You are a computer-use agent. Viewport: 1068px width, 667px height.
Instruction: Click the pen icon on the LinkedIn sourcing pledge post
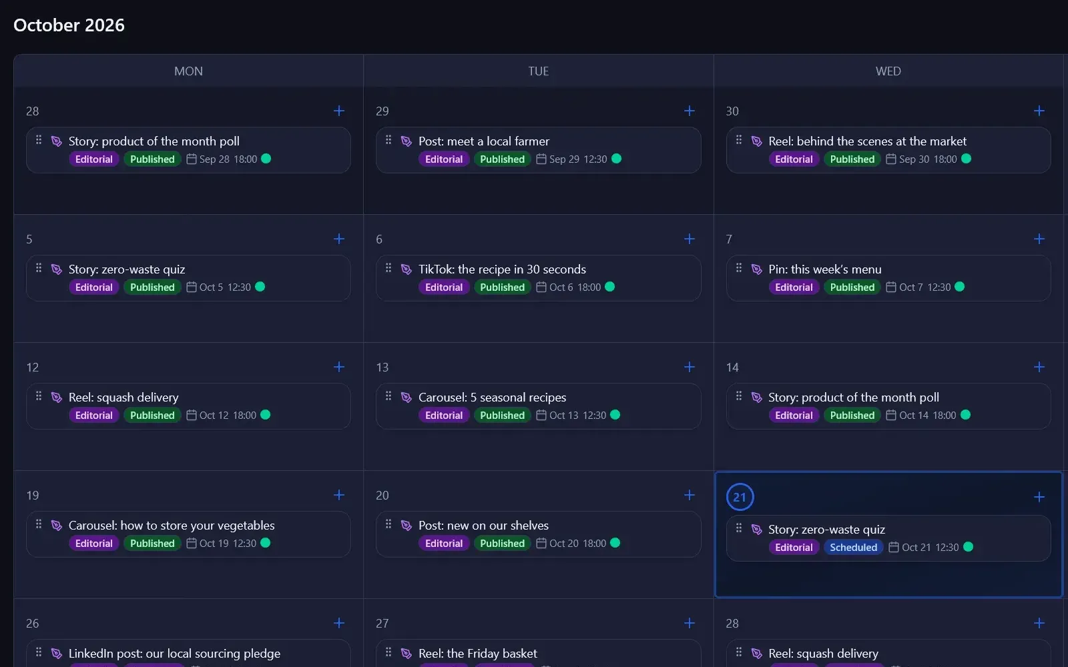point(57,654)
